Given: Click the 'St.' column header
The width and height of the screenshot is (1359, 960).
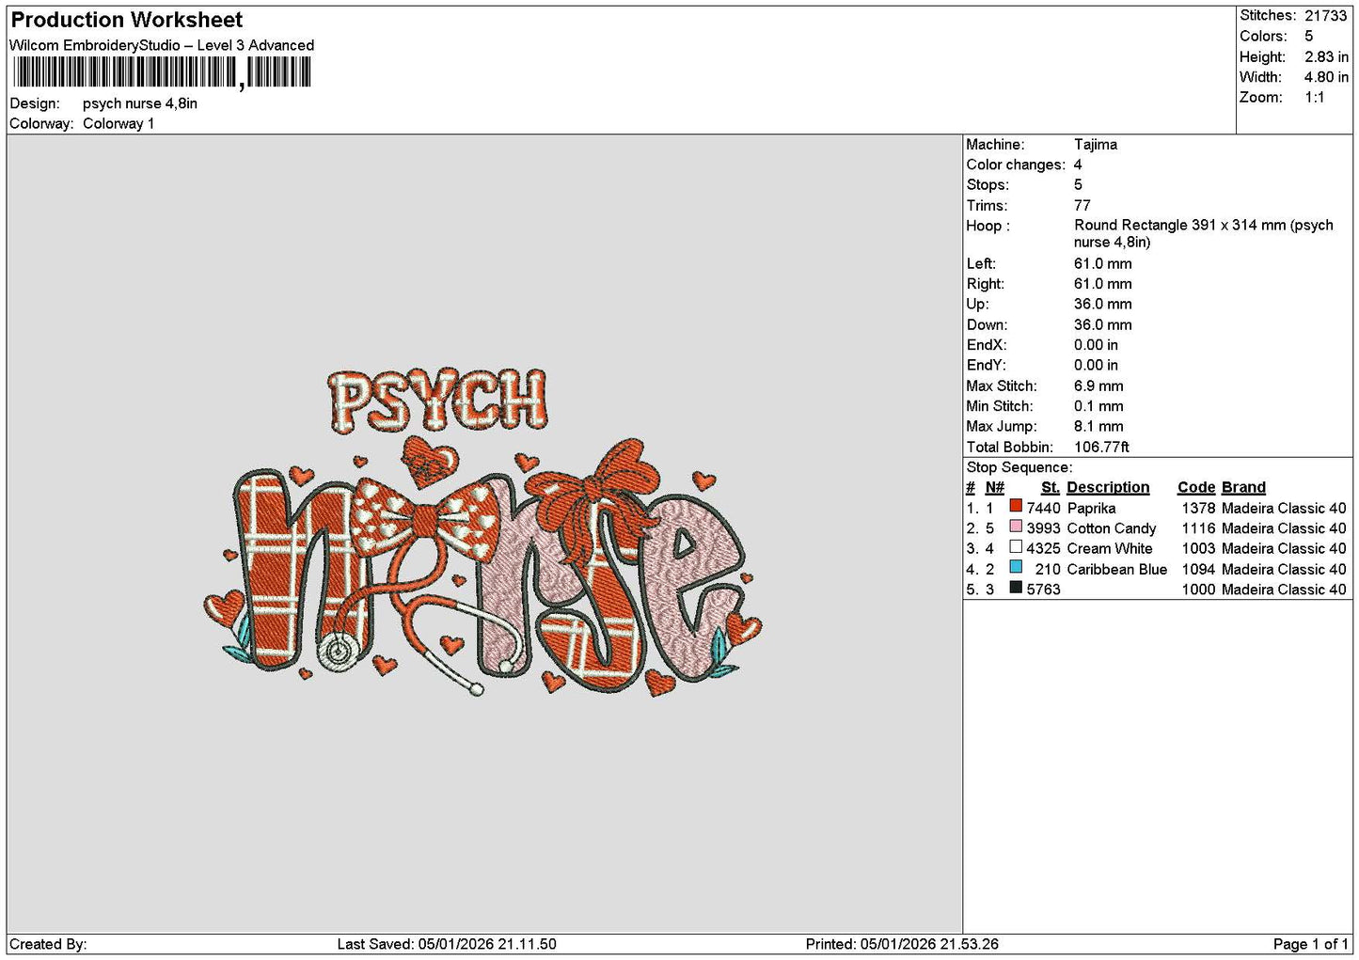Looking at the screenshot, I should (x=1051, y=487).
